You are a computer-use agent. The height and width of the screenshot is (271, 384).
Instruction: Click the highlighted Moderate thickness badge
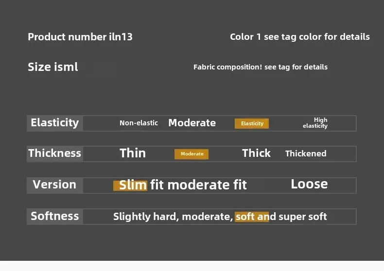[x=192, y=154]
